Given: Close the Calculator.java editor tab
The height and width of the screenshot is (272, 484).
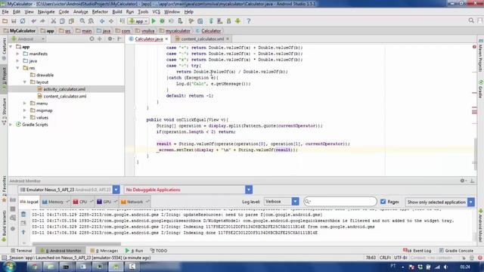Looking at the screenshot, I should tap(166, 39).
